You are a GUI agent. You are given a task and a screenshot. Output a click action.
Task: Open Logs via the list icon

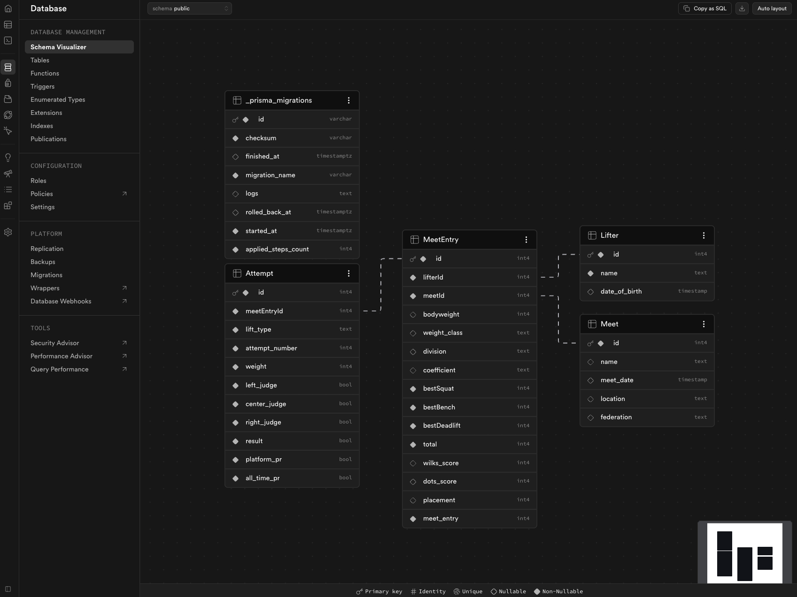pyautogui.click(x=8, y=189)
